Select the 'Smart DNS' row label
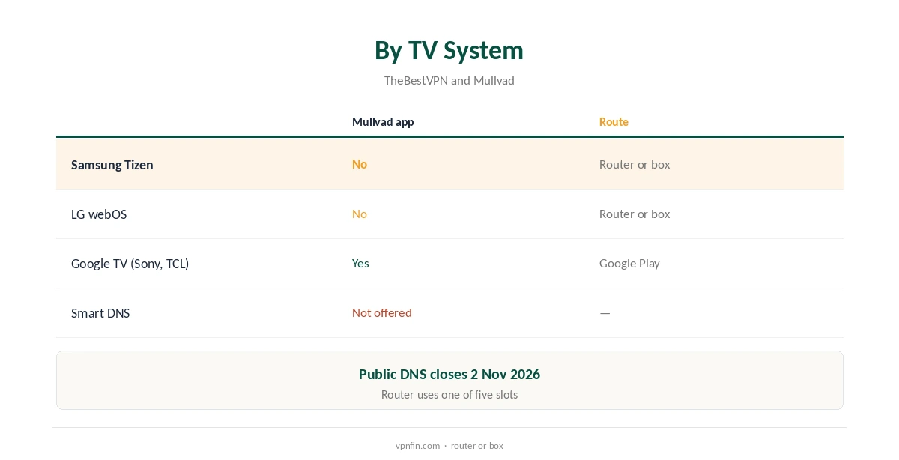This screenshot has width=899, height=460. coord(100,313)
